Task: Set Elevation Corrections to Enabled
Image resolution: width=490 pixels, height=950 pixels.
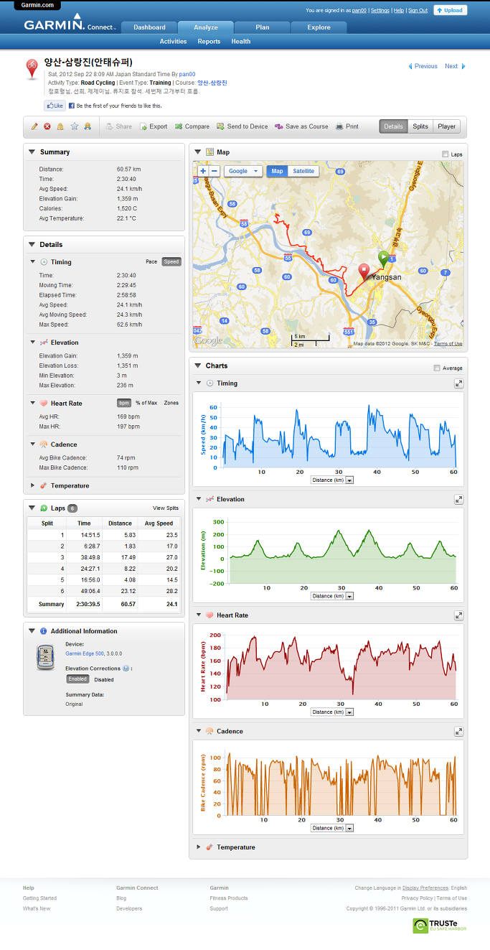Action: point(77,679)
